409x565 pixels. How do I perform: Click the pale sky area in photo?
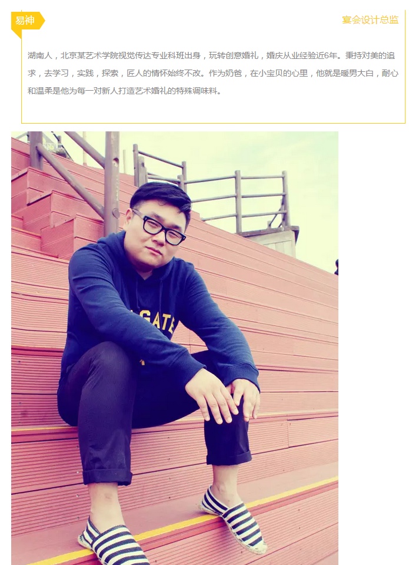(252, 151)
